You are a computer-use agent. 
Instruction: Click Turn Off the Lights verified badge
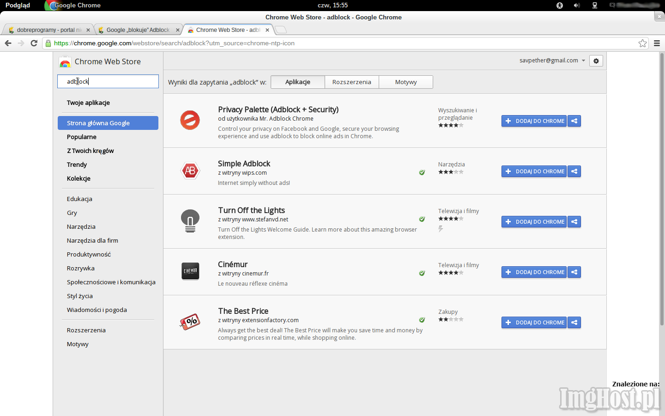click(x=422, y=219)
